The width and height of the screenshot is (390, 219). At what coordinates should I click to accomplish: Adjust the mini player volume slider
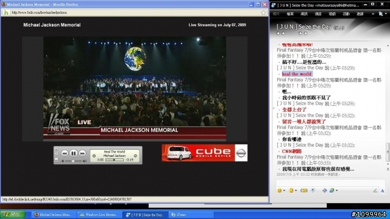click(73, 161)
